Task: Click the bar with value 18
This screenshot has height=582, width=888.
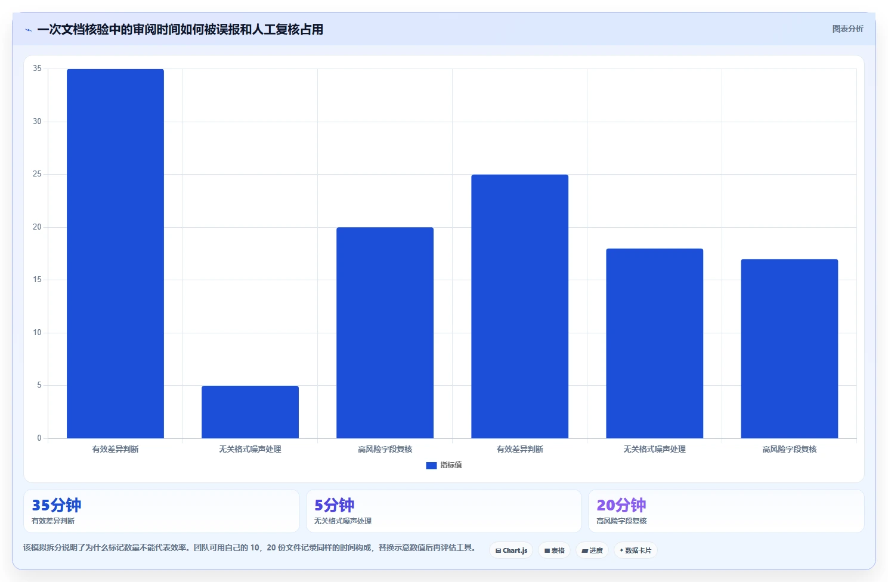Action: (654, 343)
